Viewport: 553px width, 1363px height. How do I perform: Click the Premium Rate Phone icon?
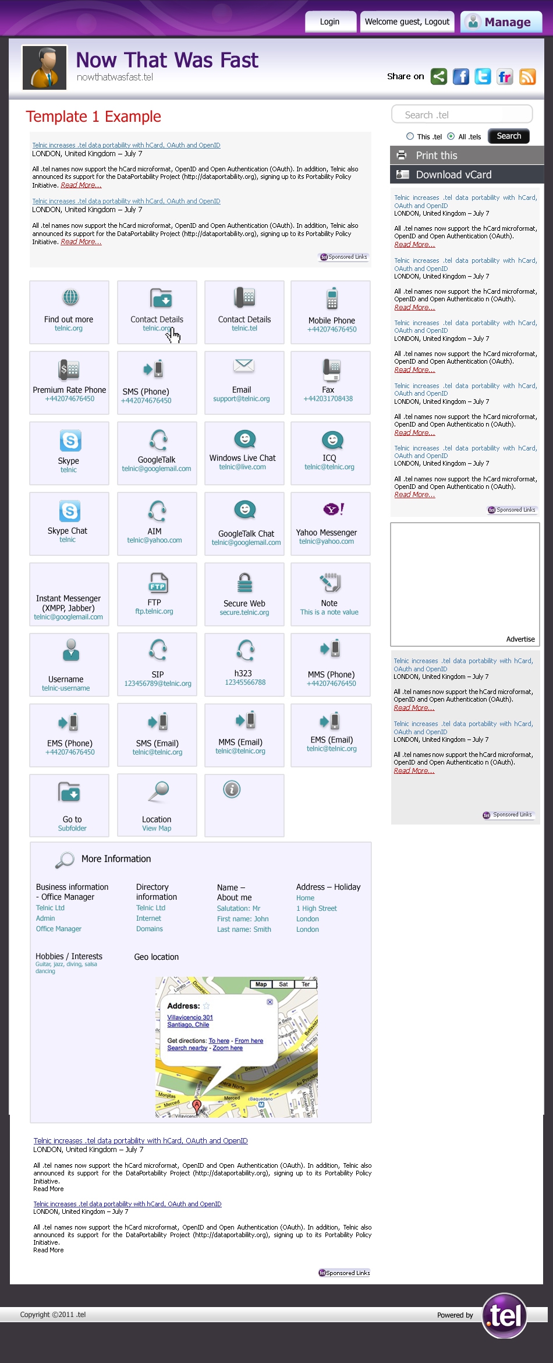point(69,369)
